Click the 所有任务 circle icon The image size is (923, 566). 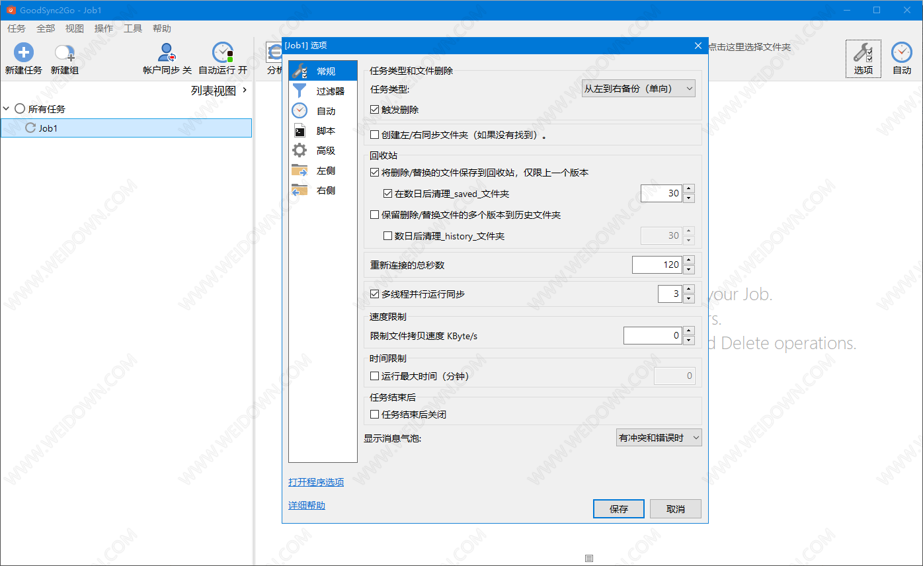(20, 108)
